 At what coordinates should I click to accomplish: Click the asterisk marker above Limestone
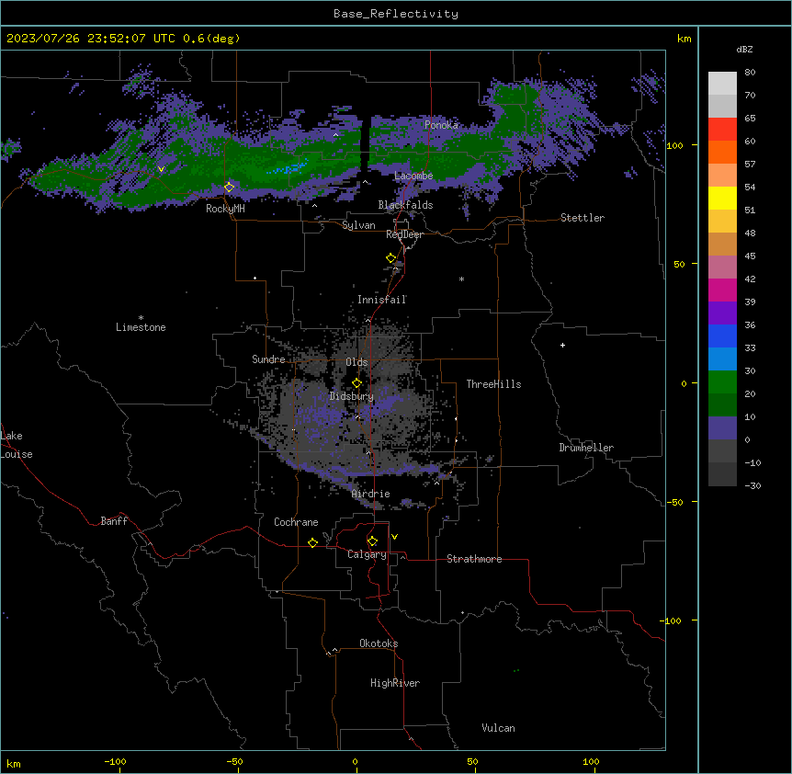[141, 318]
